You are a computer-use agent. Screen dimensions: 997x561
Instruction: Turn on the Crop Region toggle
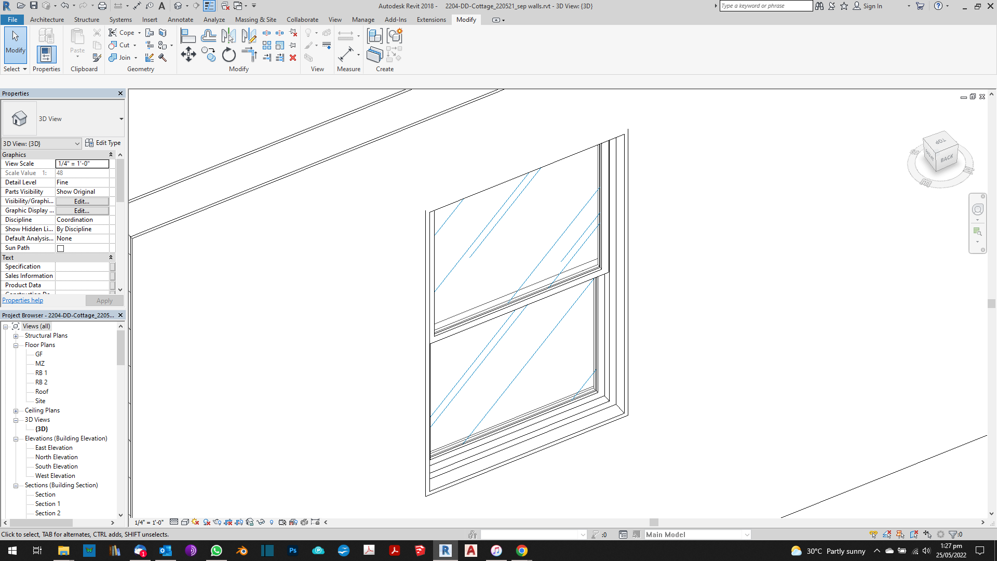(228, 522)
